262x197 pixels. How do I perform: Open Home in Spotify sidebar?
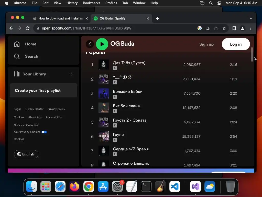point(25,44)
